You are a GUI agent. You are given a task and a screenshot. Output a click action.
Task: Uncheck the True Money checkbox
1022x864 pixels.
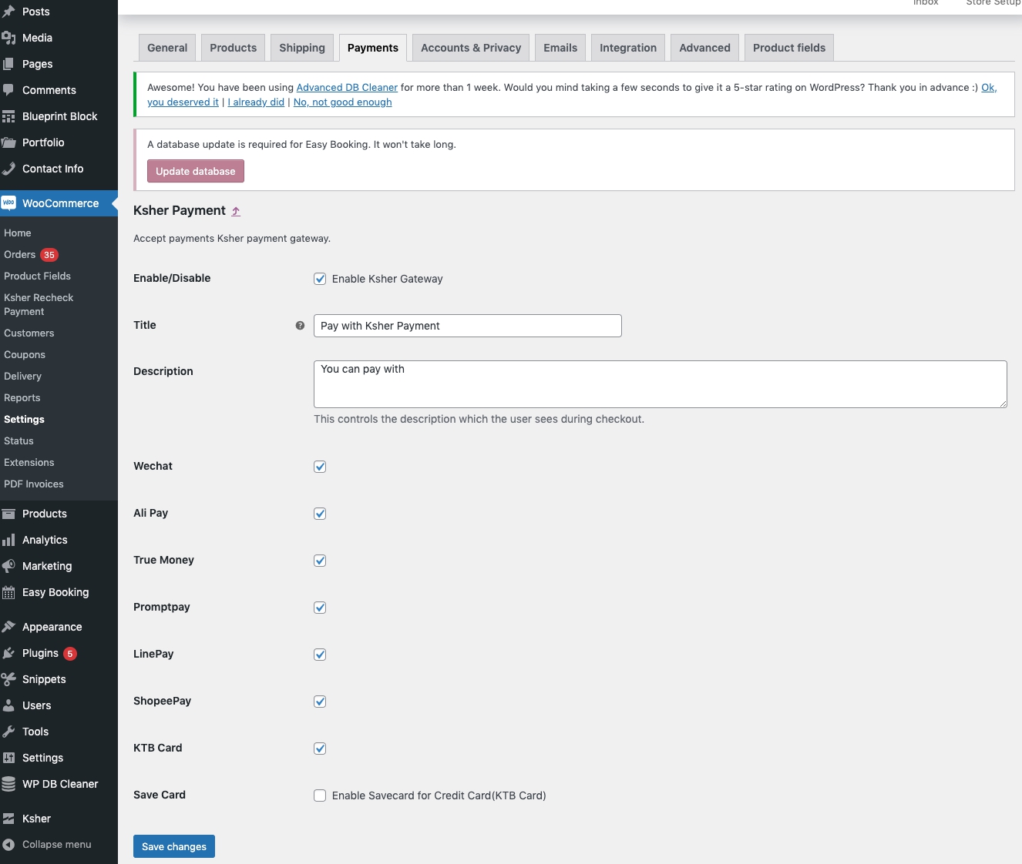[x=320, y=561]
